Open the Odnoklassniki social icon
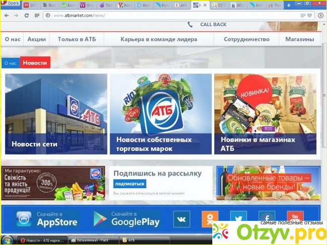Viewport: 327px width, 245px height. pos(209,219)
